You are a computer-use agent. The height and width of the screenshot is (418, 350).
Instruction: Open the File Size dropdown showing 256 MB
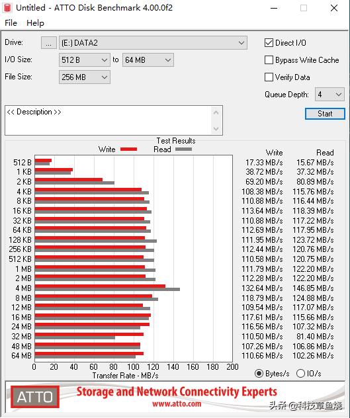click(84, 77)
